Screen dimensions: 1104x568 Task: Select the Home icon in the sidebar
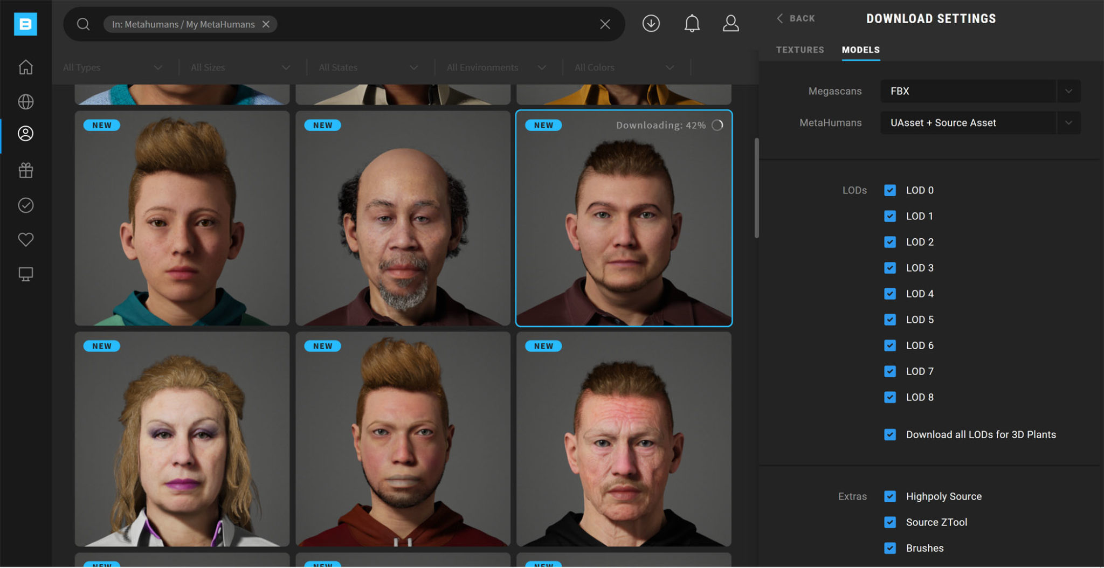pyautogui.click(x=25, y=67)
